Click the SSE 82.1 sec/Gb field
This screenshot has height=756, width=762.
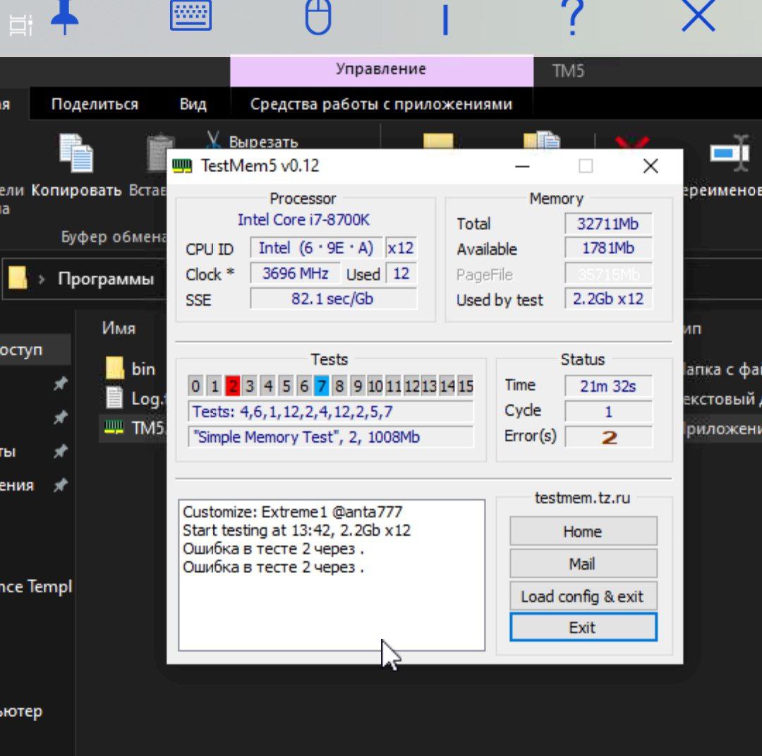point(333,299)
